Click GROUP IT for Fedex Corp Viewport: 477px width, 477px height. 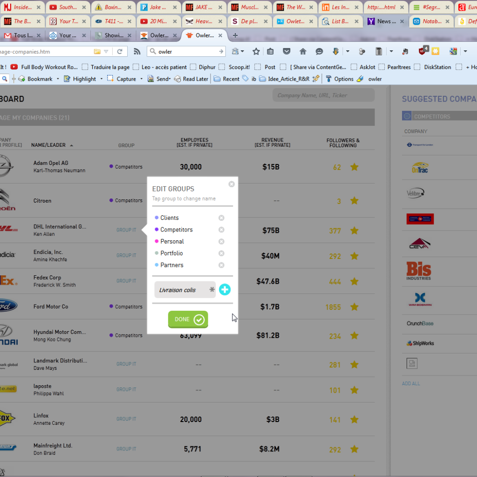click(126, 281)
